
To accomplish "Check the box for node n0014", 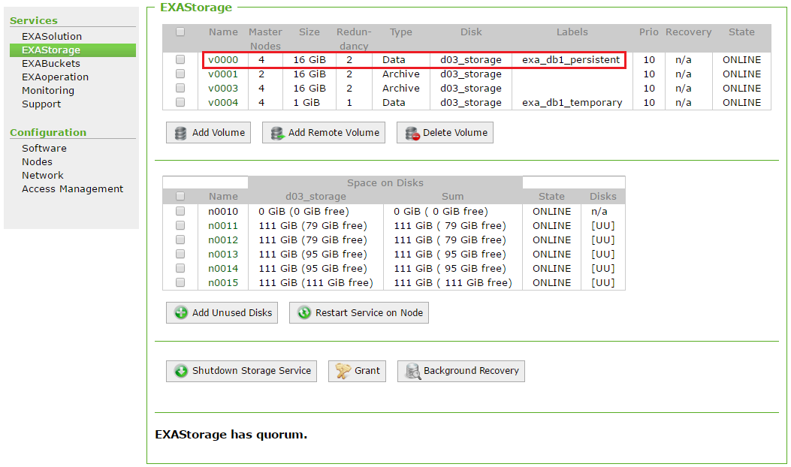I will click(180, 268).
